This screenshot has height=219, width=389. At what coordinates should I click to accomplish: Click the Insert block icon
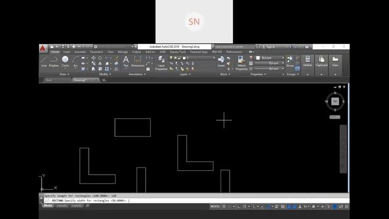coord(221,61)
